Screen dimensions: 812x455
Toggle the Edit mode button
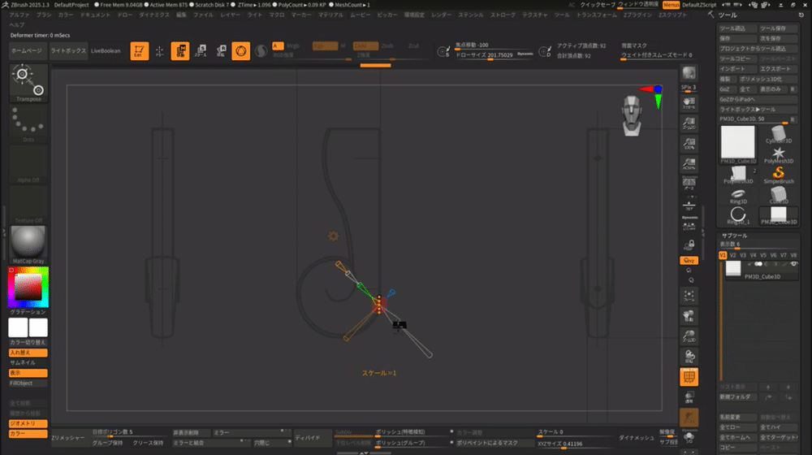(x=140, y=51)
